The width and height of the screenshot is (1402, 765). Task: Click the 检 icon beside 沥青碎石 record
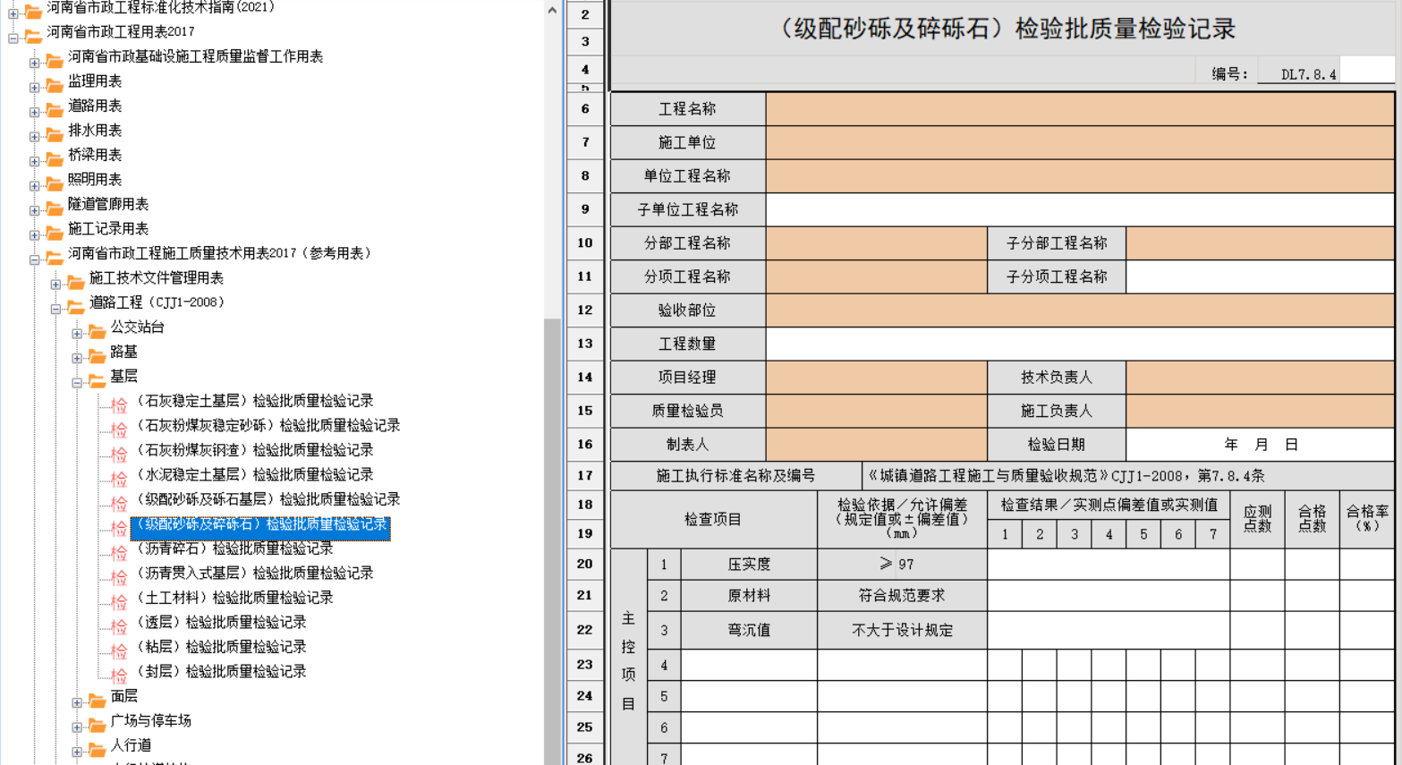[119, 552]
